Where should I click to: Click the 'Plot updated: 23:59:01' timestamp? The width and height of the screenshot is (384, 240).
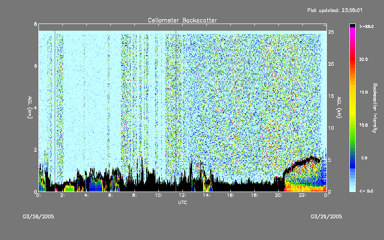coord(335,10)
